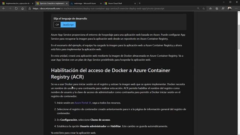Open the Collections icon
The height and width of the screenshot is (135, 240).
click(x=217, y=9)
